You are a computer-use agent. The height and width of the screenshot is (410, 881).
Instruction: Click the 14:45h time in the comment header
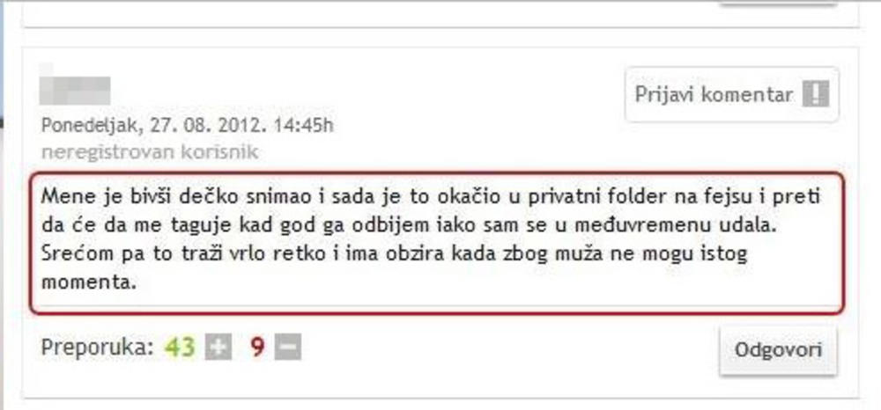(x=303, y=125)
